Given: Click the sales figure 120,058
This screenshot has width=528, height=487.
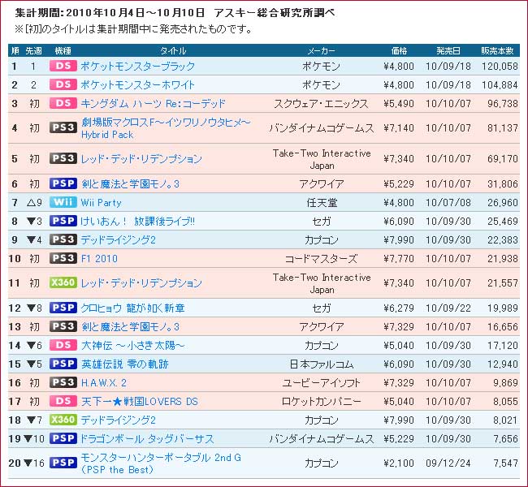Looking at the screenshot, I should [500, 66].
